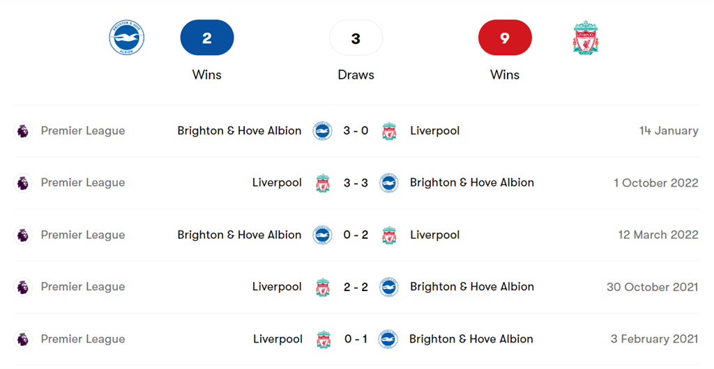Click Premier League label in 12 March 2022 row
Viewport: 714px width, 369px height.
pos(83,235)
